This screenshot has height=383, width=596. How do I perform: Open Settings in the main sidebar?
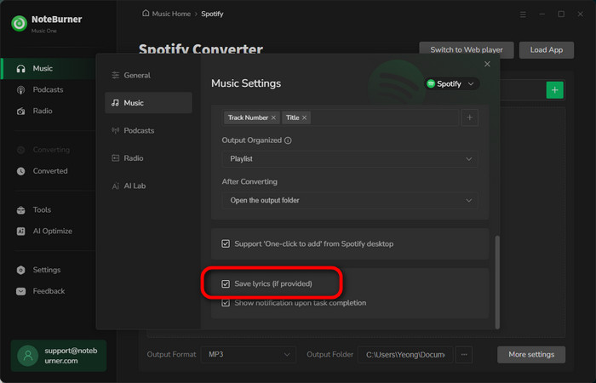(x=48, y=270)
